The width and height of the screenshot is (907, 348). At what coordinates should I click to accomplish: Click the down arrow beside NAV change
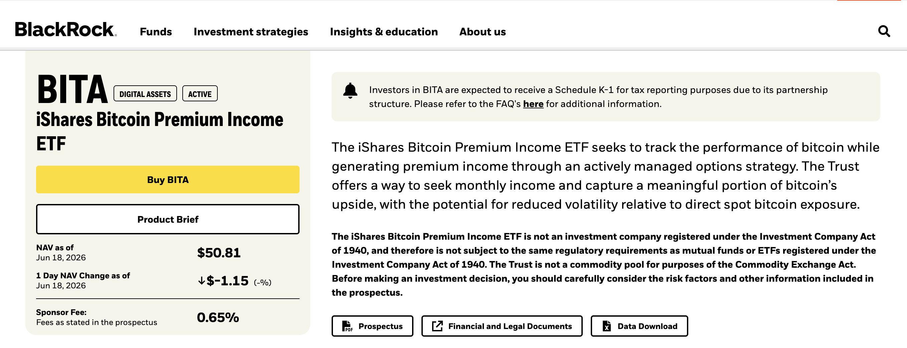point(201,281)
